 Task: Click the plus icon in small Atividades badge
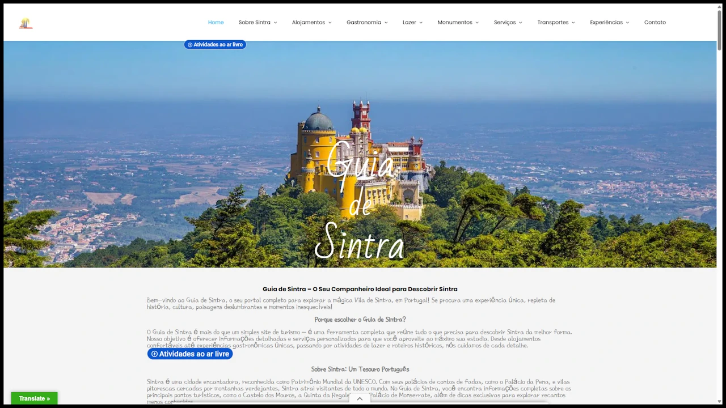click(x=190, y=45)
